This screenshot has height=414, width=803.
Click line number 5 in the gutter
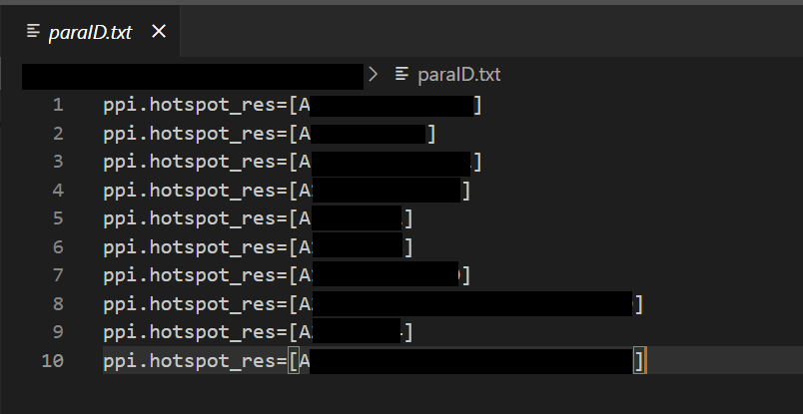click(57, 218)
